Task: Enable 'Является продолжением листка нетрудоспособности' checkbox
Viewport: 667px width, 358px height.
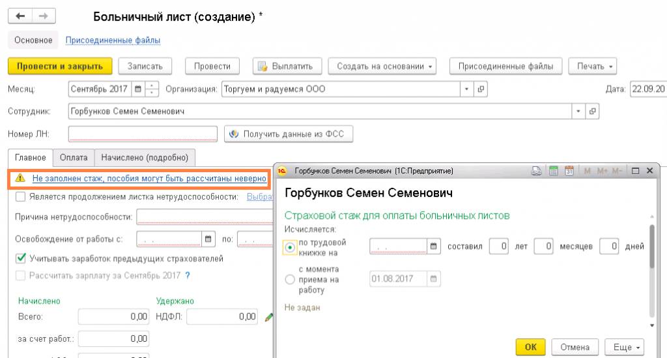Action: (20, 196)
